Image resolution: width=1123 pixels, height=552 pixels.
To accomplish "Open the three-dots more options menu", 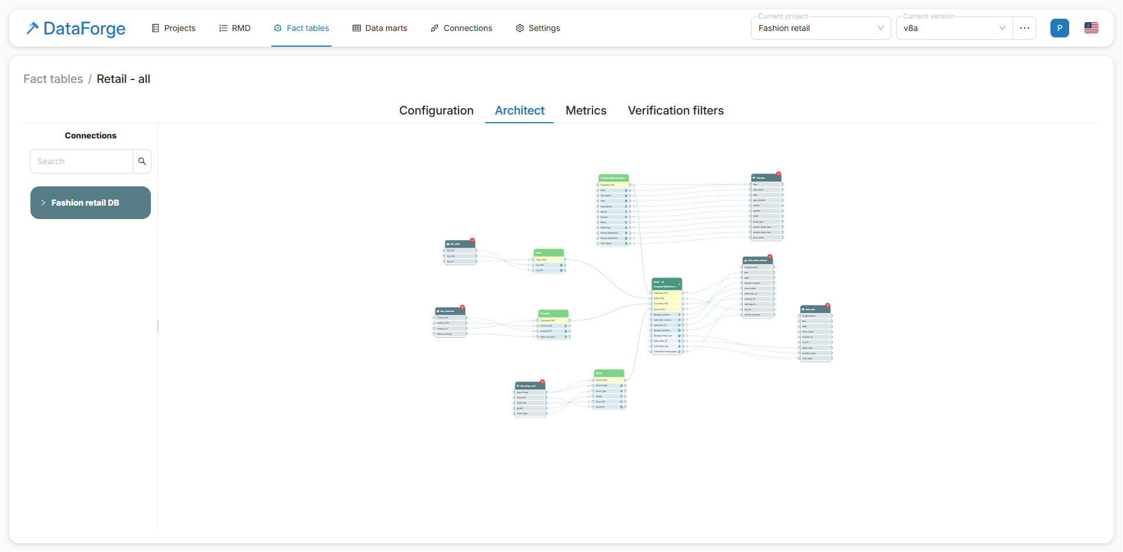I will click(1024, 28).
